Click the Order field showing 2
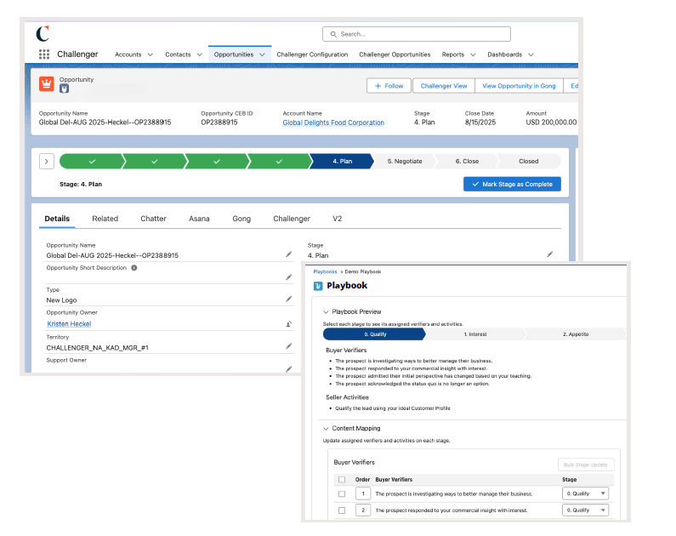676x536 pixels. click(x=363, y=510)
